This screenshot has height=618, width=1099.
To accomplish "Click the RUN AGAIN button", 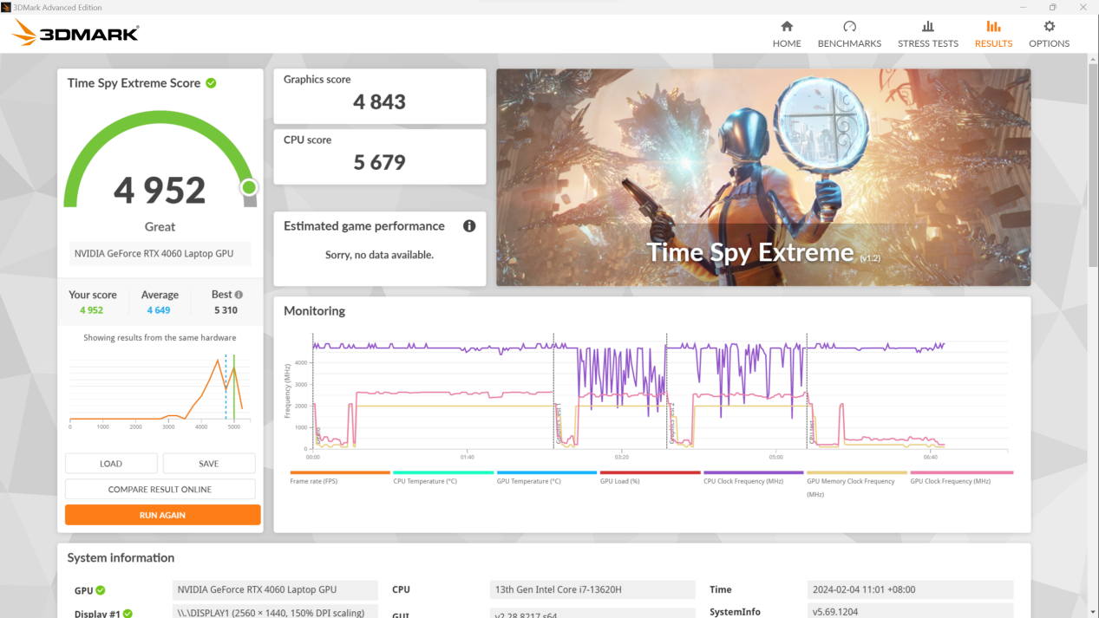I will point(162,515).
